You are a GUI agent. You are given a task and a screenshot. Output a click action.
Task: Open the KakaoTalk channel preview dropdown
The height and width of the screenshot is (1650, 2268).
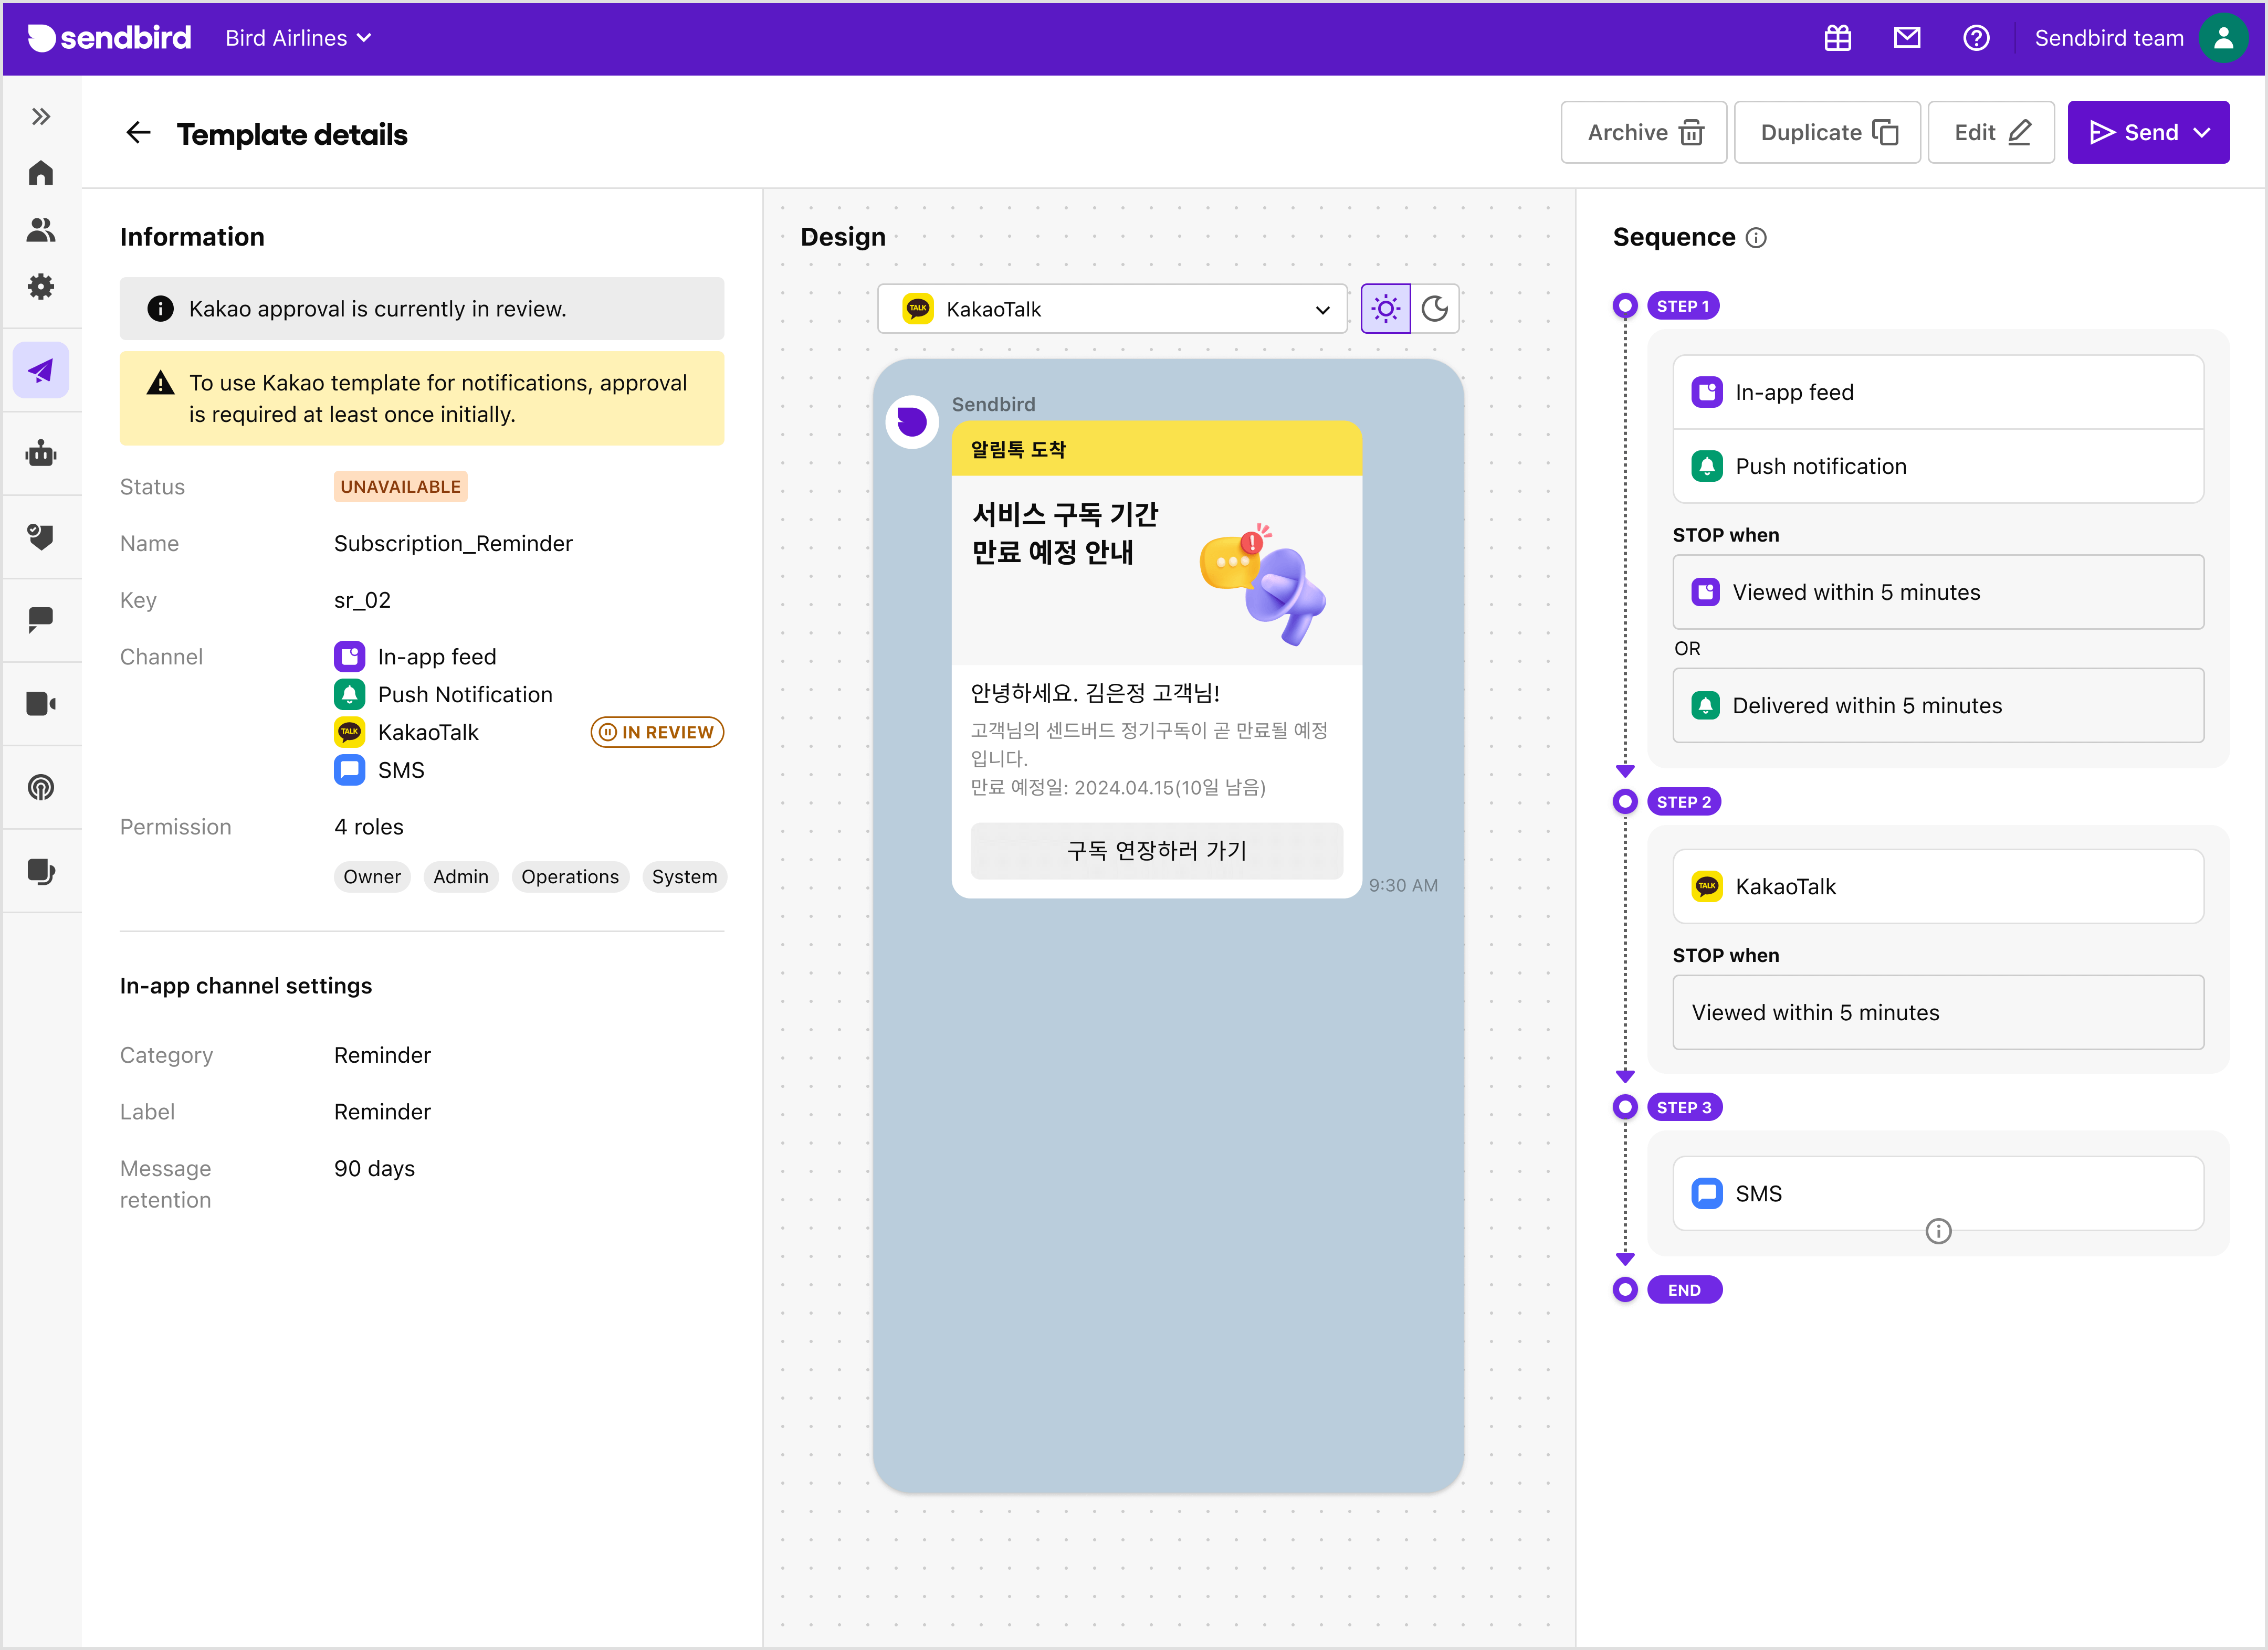click(x=1112, y=309)
